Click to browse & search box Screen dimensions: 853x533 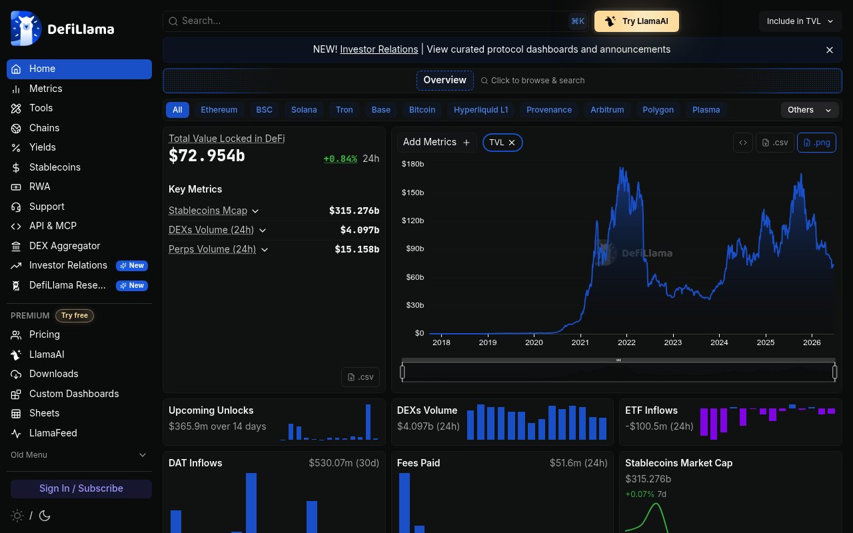[533, 81]
